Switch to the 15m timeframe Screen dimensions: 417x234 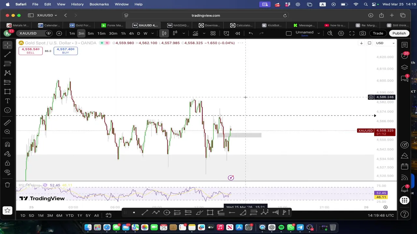[x=101, y=33]
